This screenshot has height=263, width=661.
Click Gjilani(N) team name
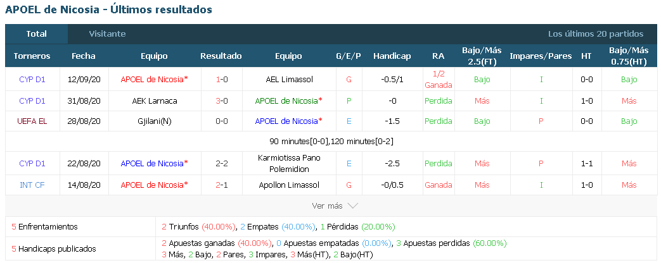coord(154,121)
